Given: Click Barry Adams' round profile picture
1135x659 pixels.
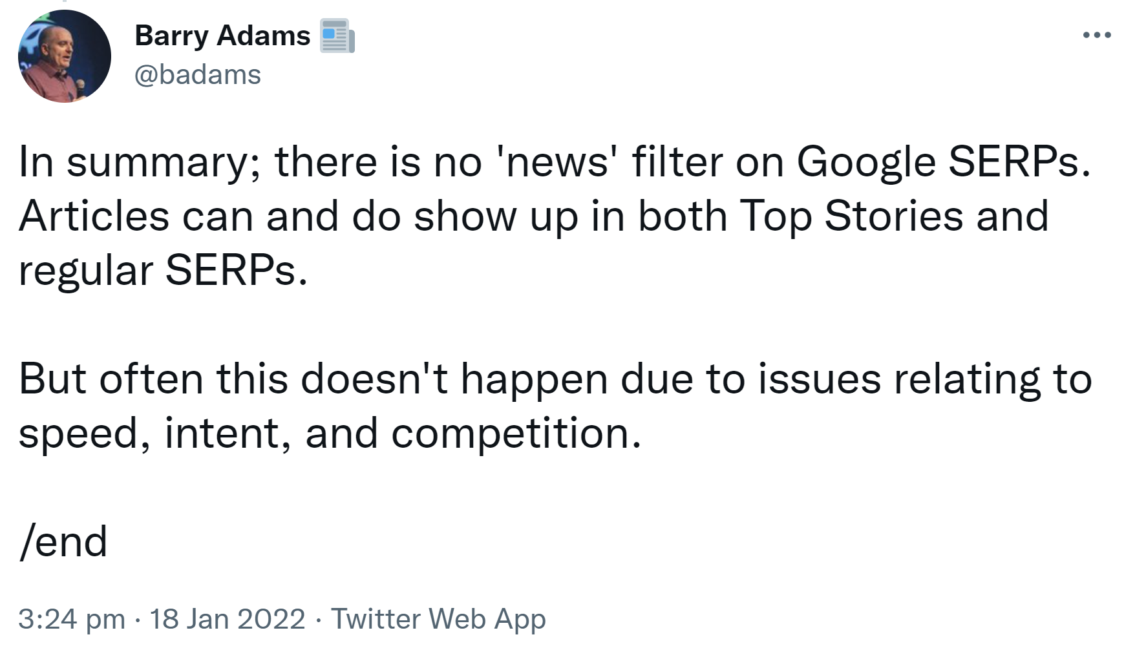Looking at the screenshot, I should click(65, 56).
